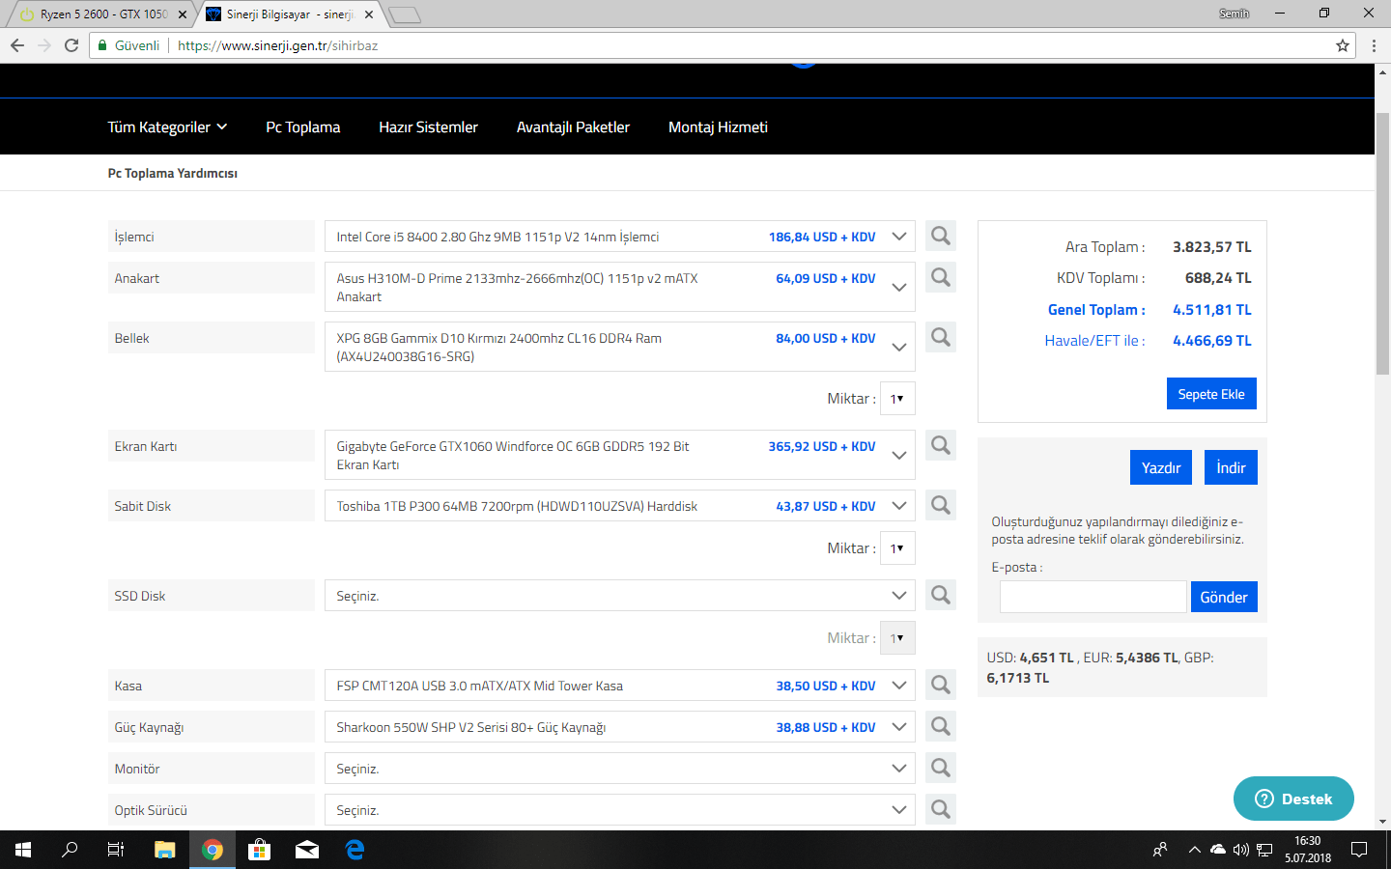The height and width of the screenshot is (869, 1391).
Task: Expand the Anakart product dropdown
Action: (x=620, y=287)
